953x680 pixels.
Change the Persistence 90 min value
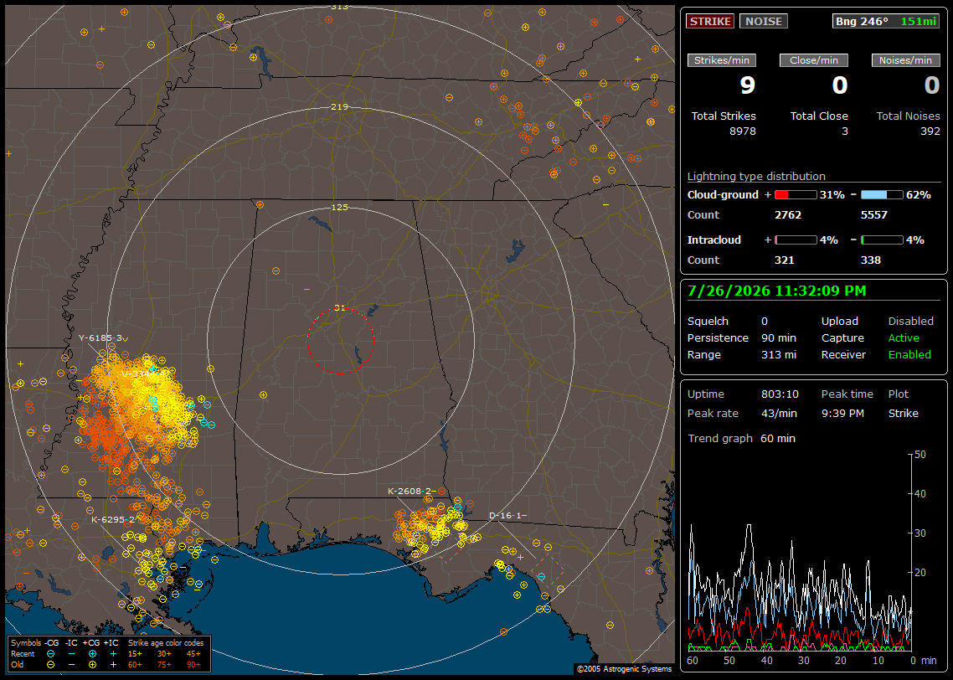coord(779,337)
